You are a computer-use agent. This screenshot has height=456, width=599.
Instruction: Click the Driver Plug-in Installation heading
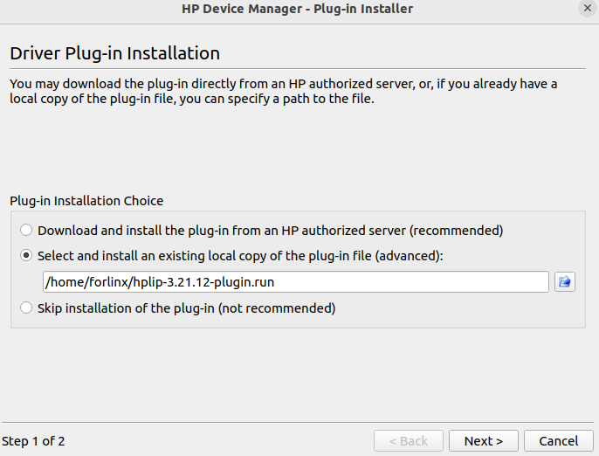point(114,53)
